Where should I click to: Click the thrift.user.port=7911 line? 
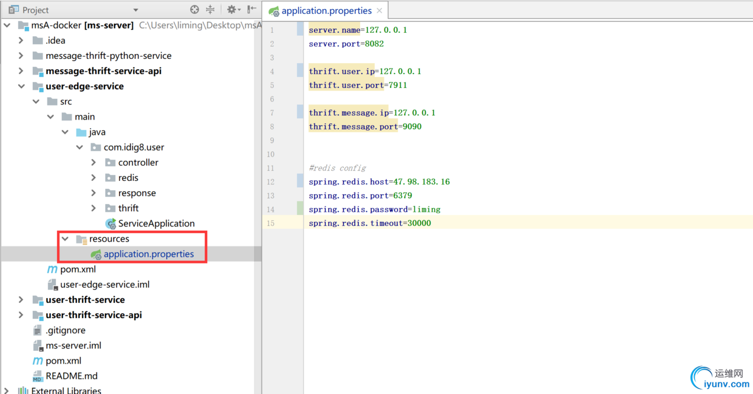click(x=358, y=86)
